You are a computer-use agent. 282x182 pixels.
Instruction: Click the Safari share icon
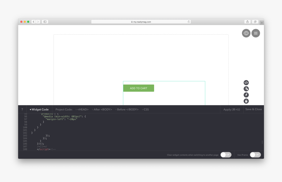[248, 22]
